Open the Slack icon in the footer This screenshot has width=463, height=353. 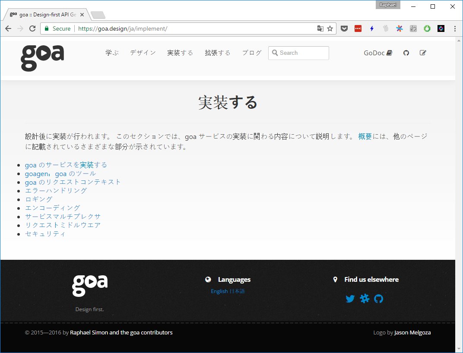point(365,298)
